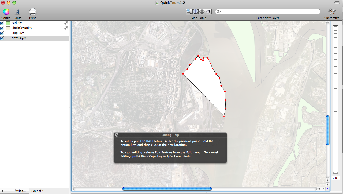Select the lasso selection map tool

[x=208, y=11]
